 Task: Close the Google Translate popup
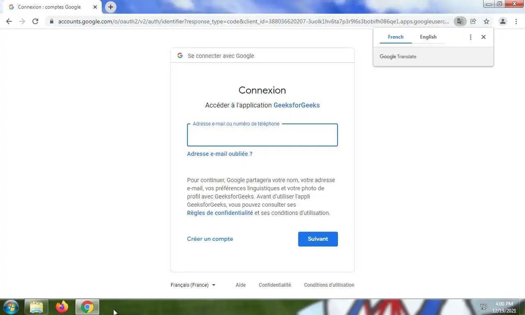point(484,37)
